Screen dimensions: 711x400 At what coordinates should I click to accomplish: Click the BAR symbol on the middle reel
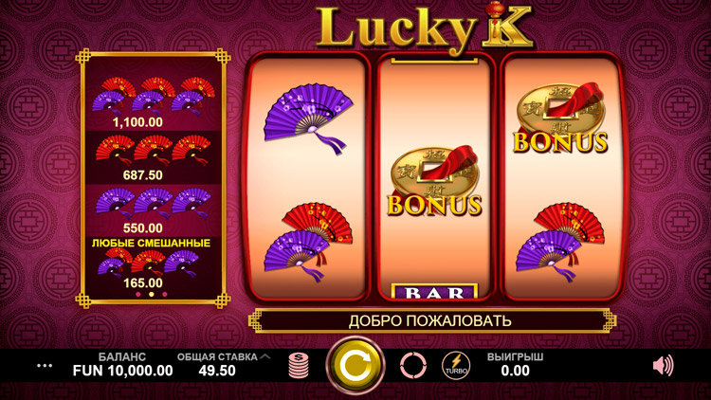(434, 291)
